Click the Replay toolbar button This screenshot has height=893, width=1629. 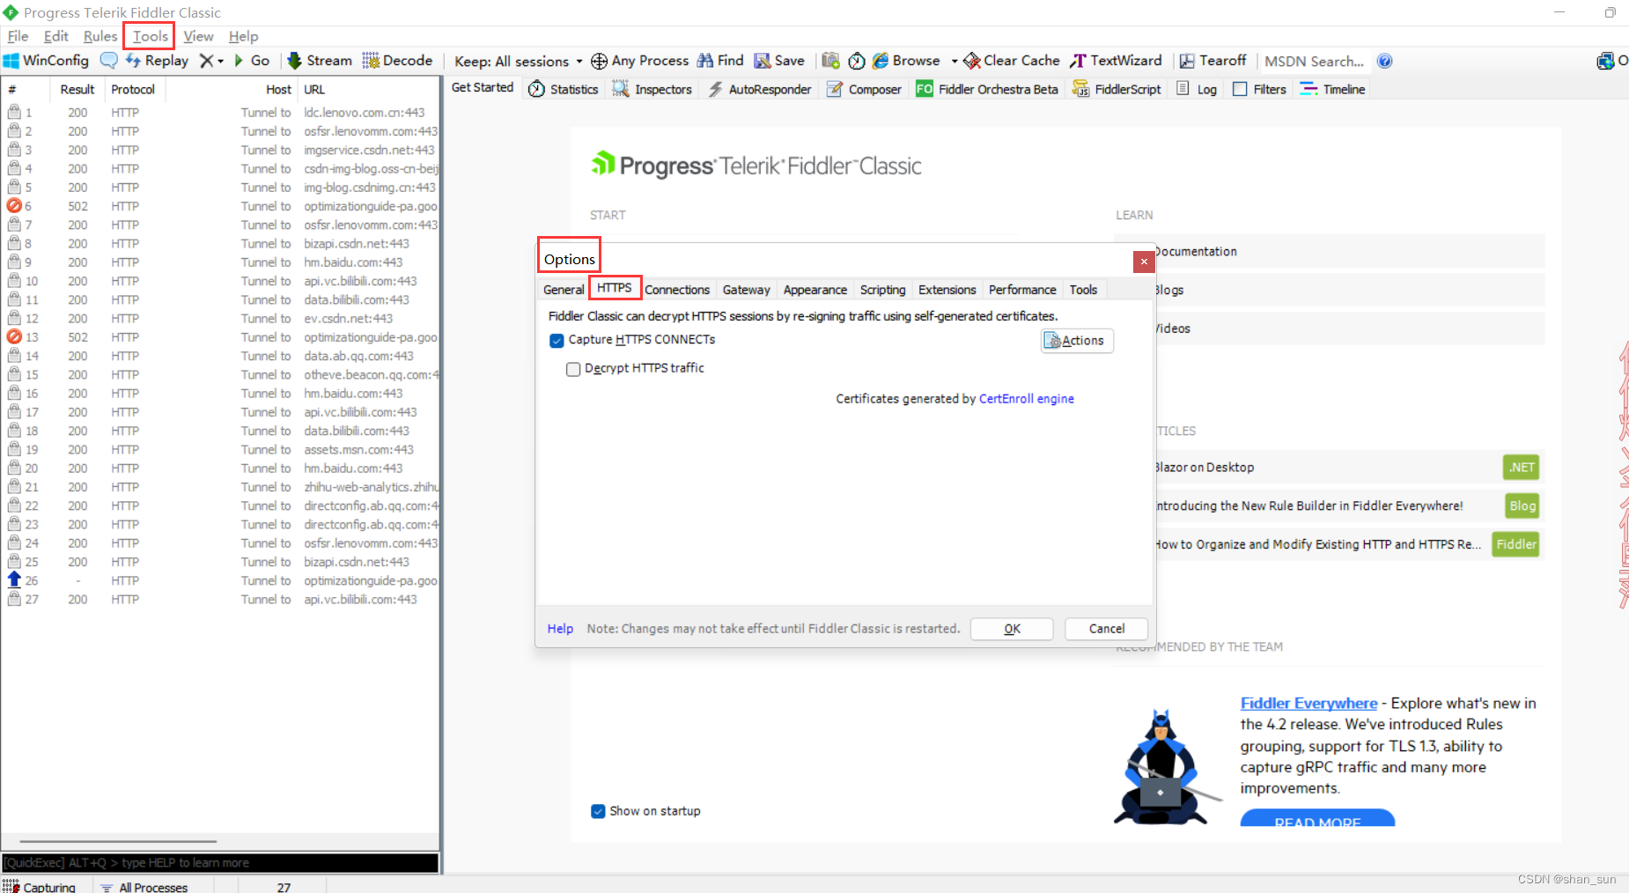click(x=157, y=61)
